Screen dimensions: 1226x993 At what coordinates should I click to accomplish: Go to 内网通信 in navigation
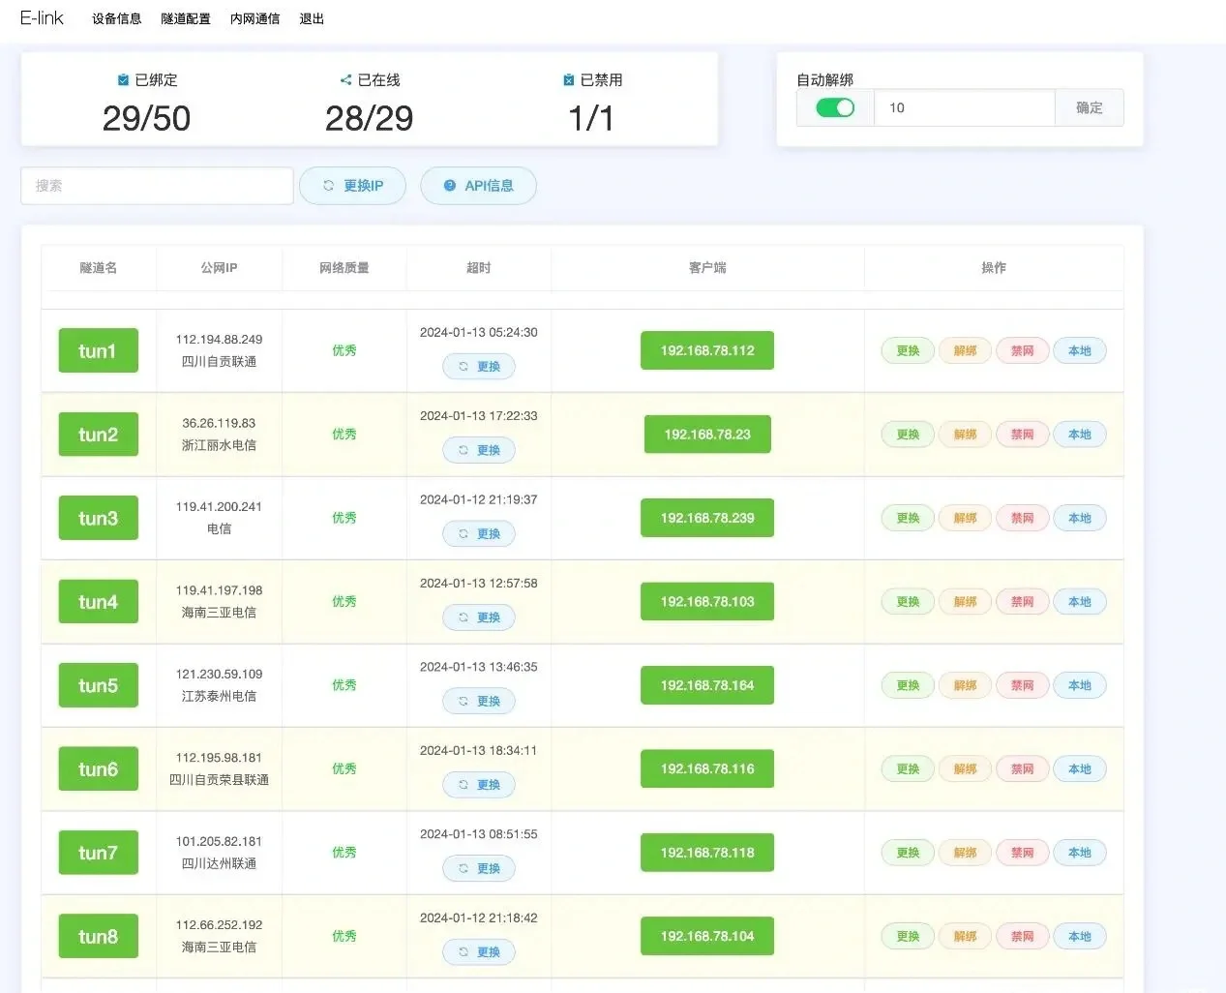(255, 18)
